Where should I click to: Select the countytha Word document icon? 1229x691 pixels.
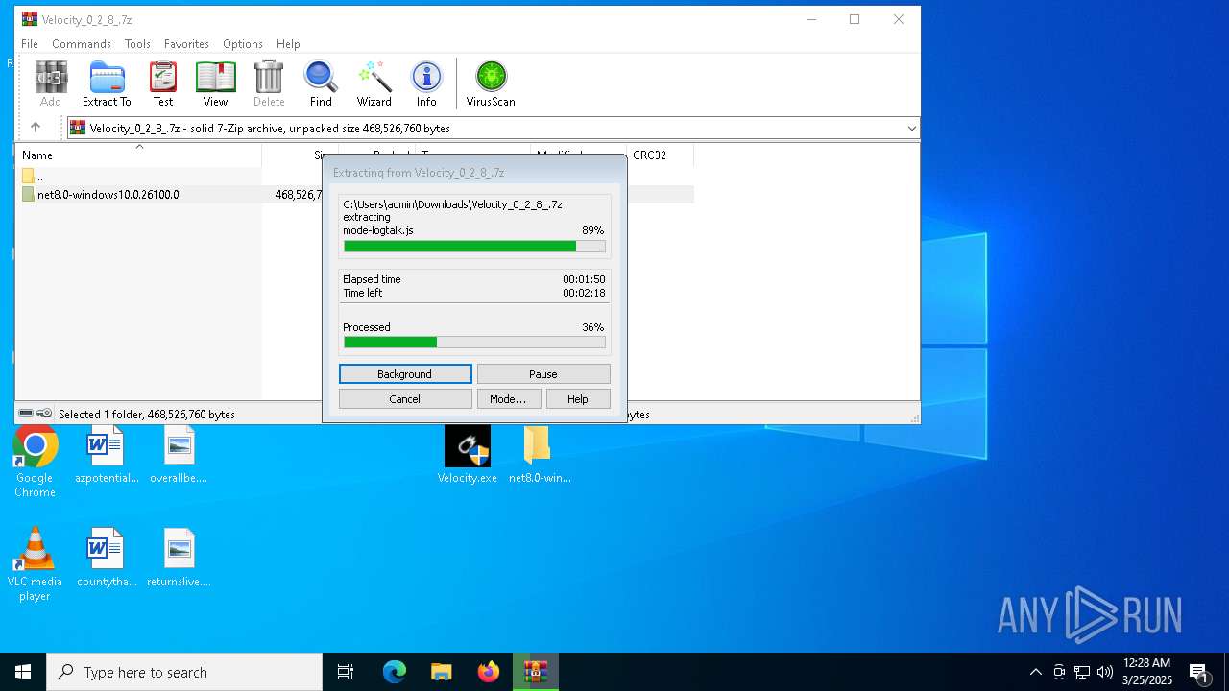[x=107, y=558]
